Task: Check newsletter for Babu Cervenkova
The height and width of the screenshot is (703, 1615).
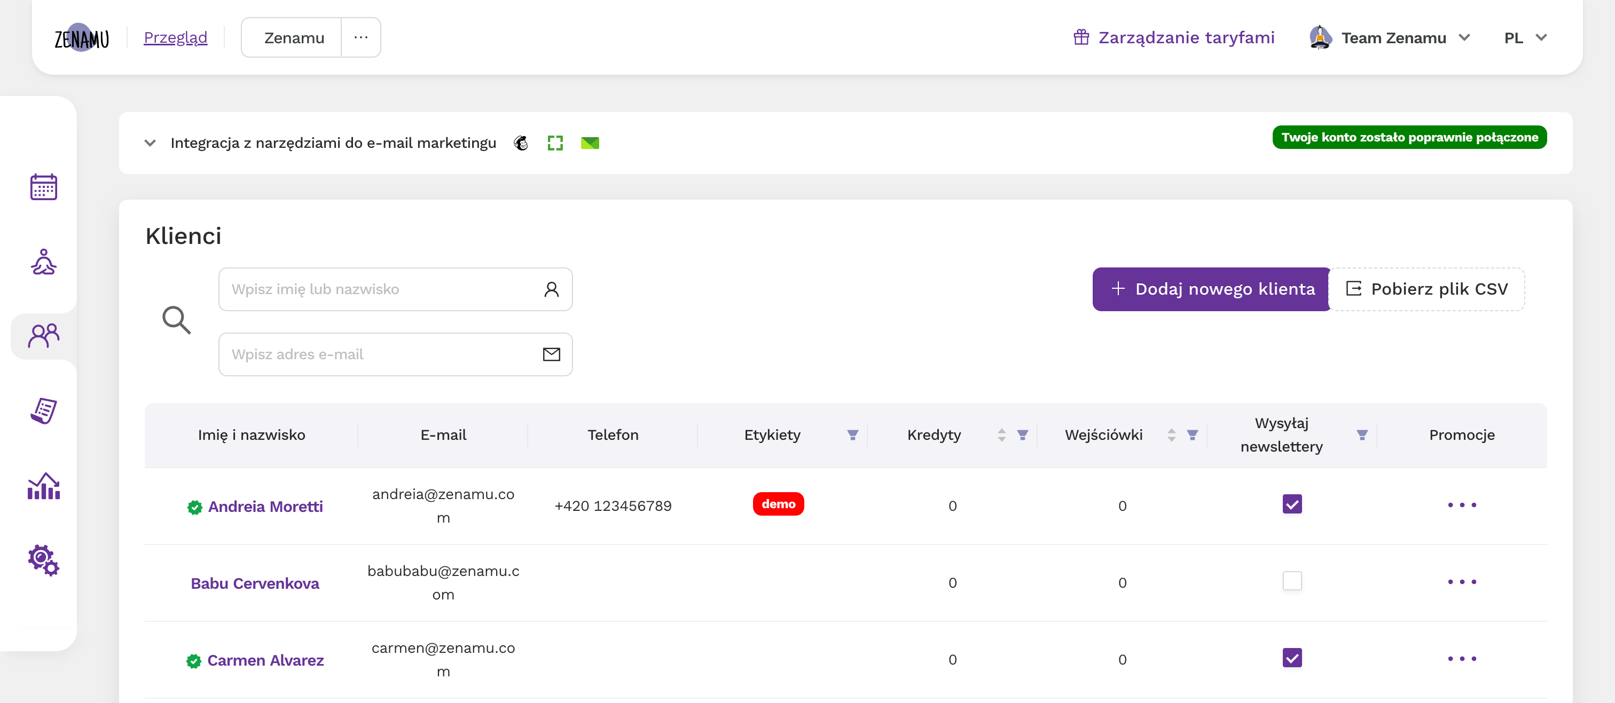Action: (1292, 581)
